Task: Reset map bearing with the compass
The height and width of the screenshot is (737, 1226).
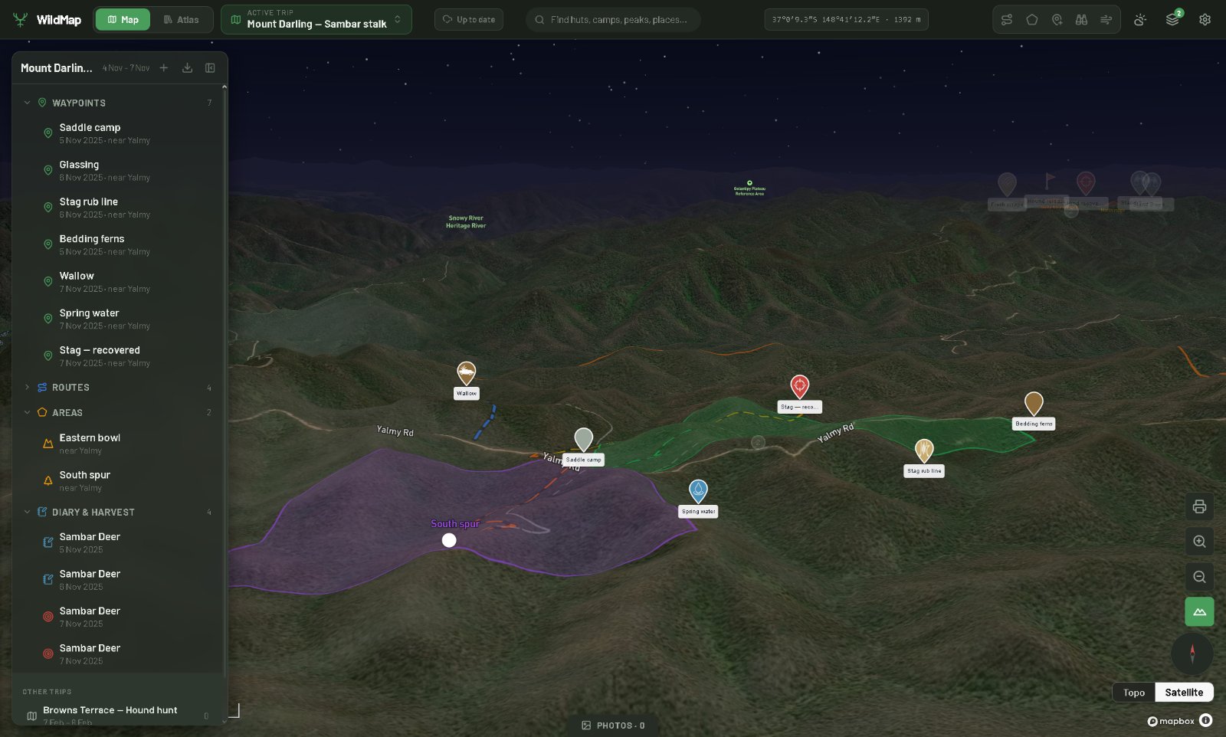Action: pyautogui.click(x=1192, y=653)
